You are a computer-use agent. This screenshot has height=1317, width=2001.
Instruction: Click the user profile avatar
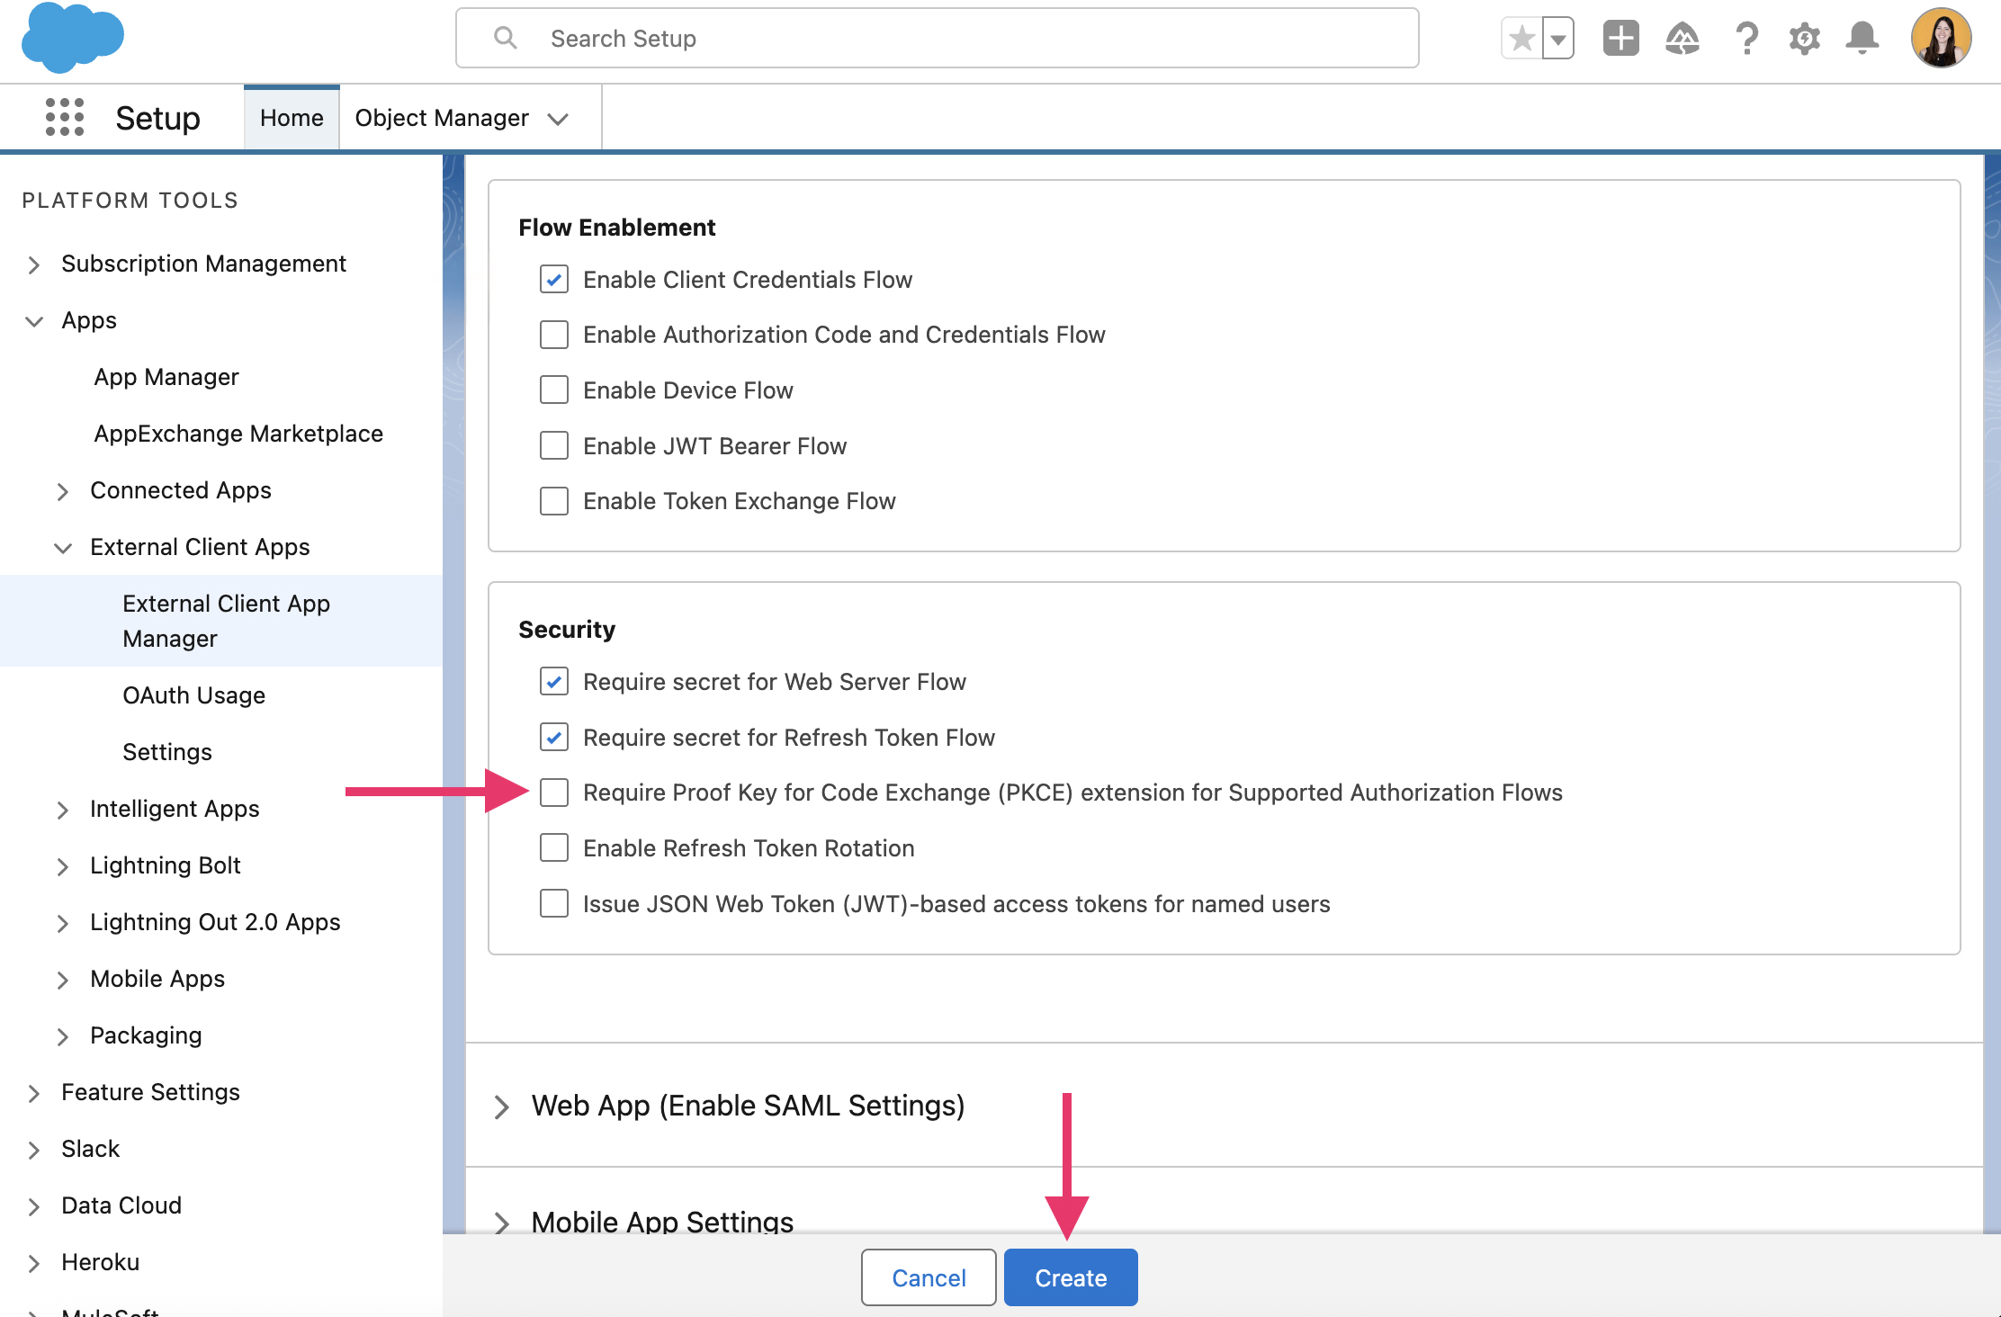(x=1941, y=38)
